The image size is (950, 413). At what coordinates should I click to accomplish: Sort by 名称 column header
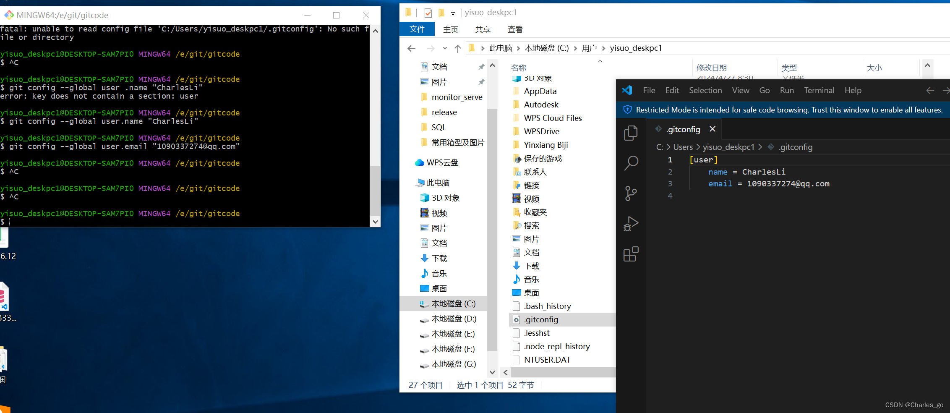click(x=519, y=68)
